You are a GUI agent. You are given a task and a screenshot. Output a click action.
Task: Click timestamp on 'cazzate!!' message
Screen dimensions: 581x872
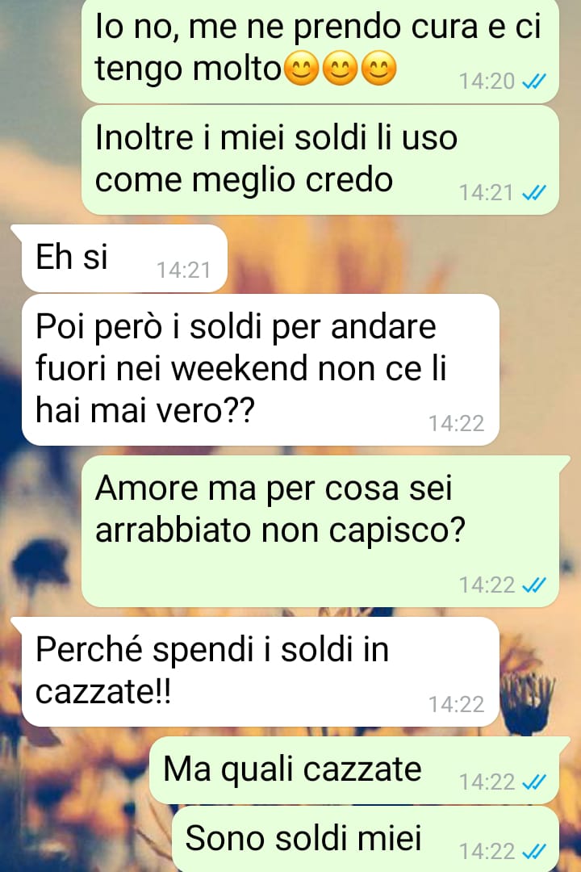(457, 705)
